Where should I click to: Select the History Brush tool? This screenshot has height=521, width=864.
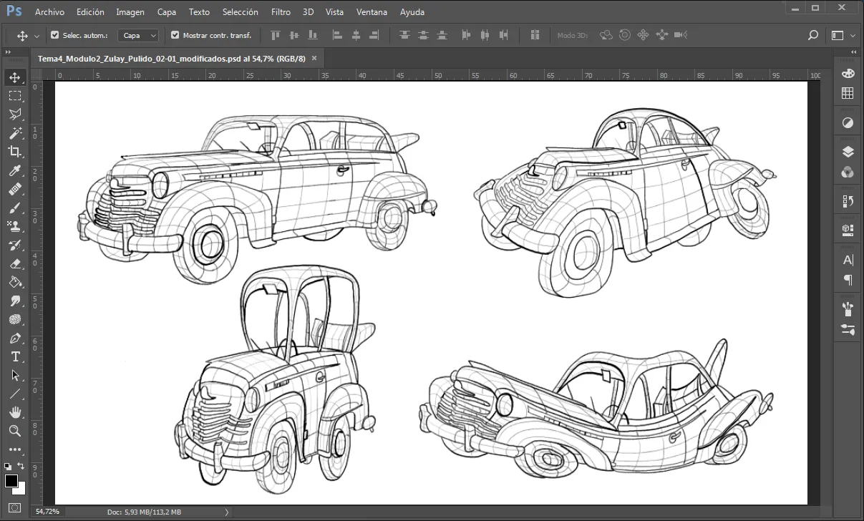(x=14, y=245)
